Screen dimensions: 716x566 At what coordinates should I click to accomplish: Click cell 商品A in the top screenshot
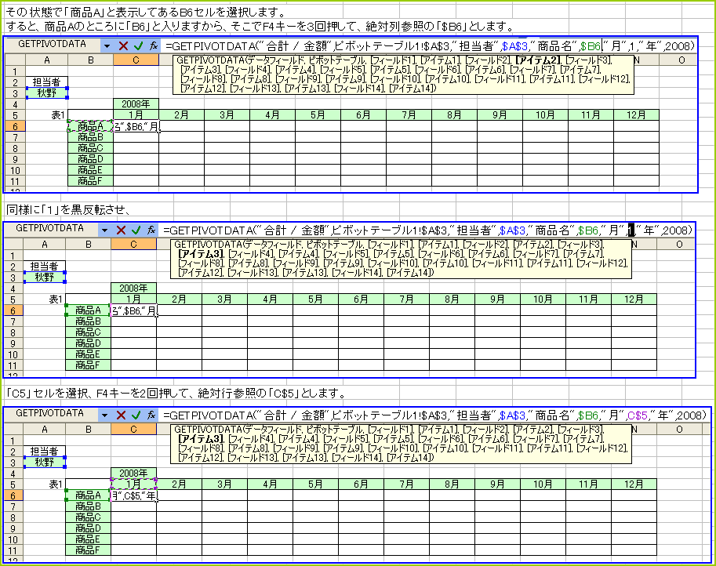pyautogui.click(x=90, y=126)
